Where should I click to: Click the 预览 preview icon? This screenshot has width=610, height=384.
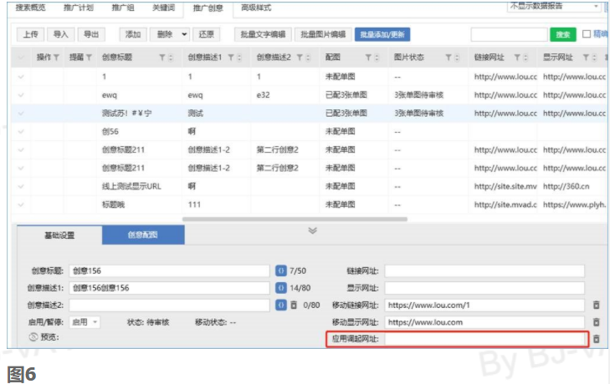pyautogui.click(x=33, y=337)
